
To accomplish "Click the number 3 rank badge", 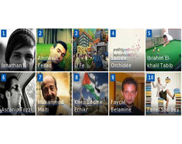I will click(x=77, y=34).
